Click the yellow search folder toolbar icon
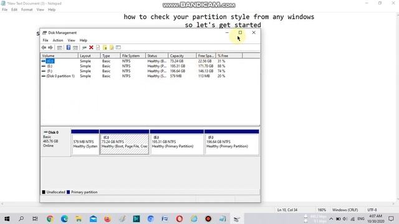The height and width of the screenshot is (224, 399). (112, 47)
